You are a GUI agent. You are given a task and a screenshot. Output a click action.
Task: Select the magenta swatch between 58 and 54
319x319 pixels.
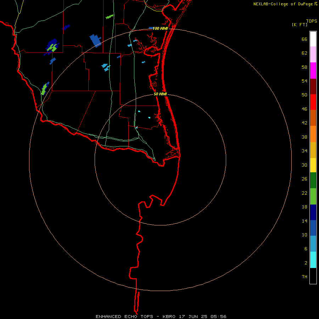313,71
